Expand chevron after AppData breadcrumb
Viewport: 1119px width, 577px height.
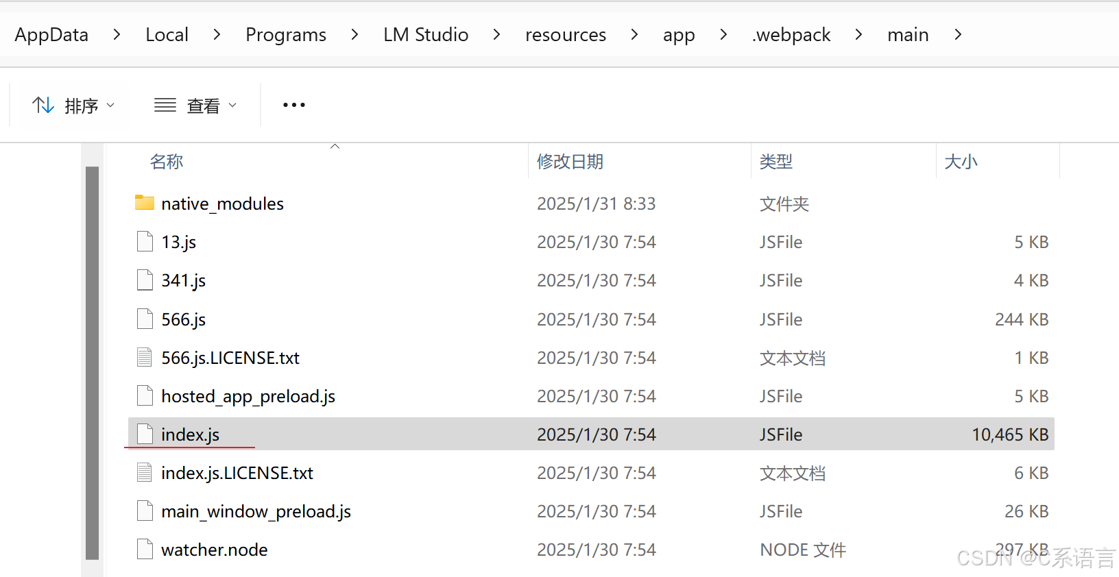tap(117, 34)
